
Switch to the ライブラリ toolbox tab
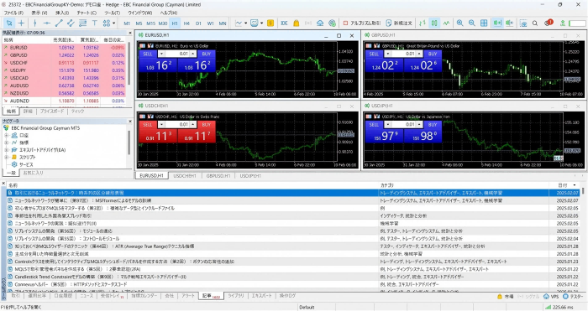[x=235, y=296]
